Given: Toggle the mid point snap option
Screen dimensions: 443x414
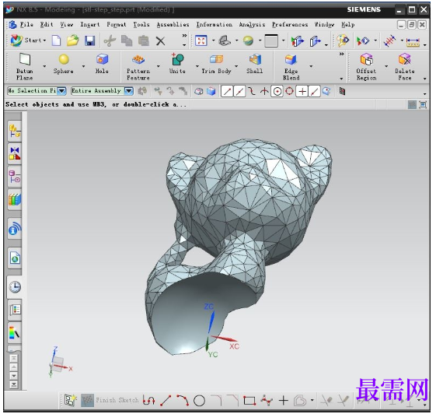Looking at the screenshot, I should [239, 91].
